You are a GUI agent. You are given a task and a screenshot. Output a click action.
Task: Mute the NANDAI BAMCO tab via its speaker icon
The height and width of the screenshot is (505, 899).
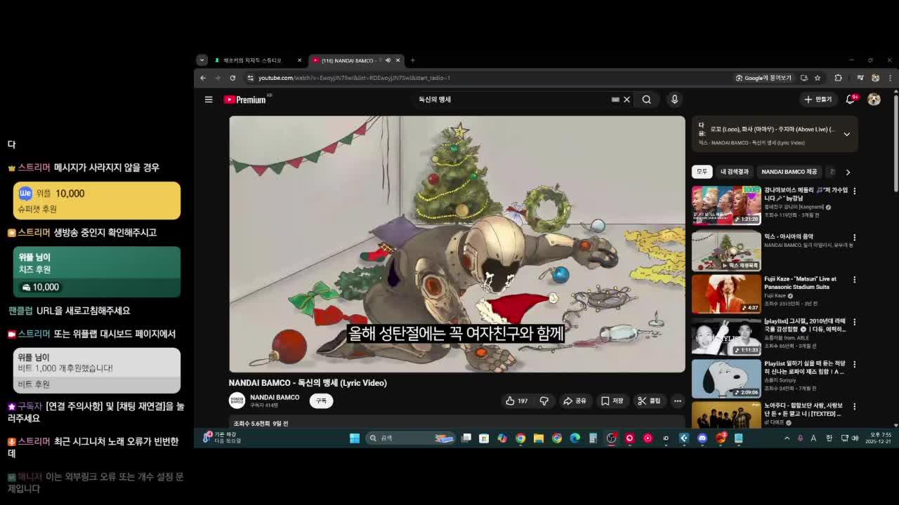click(x=388, y=60)
